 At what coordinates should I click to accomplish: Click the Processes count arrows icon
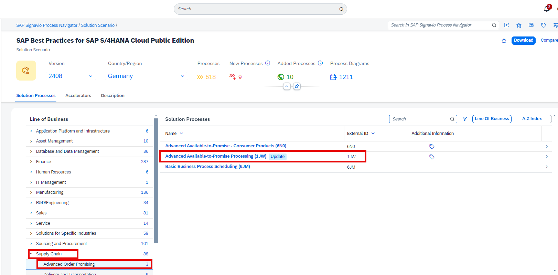[x=200, y=77]
